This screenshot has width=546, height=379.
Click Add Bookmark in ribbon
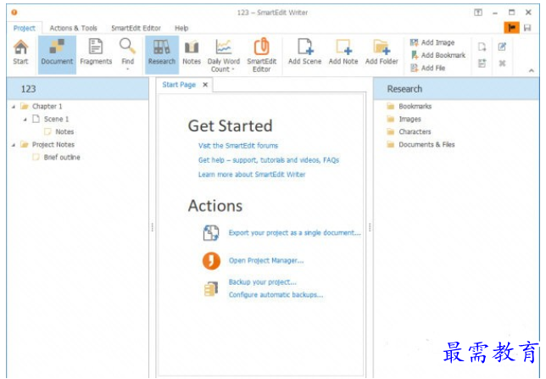click(437, 55)
